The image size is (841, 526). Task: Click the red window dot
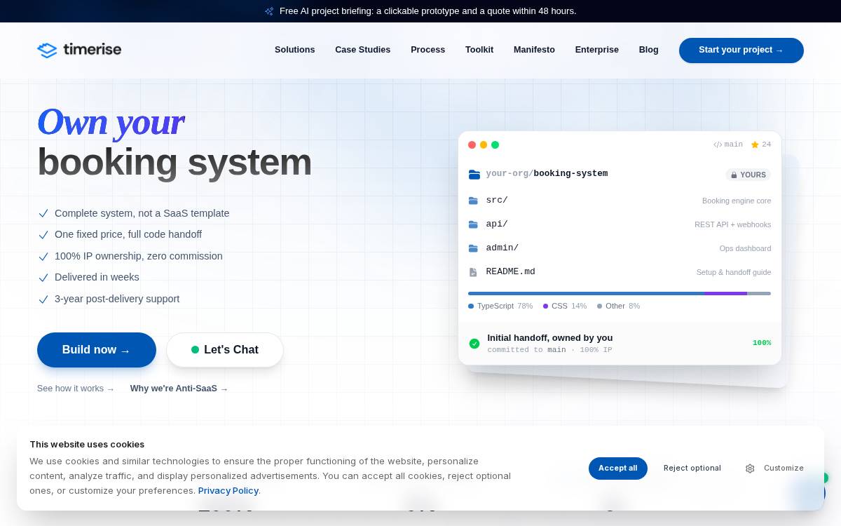(472, 145)
